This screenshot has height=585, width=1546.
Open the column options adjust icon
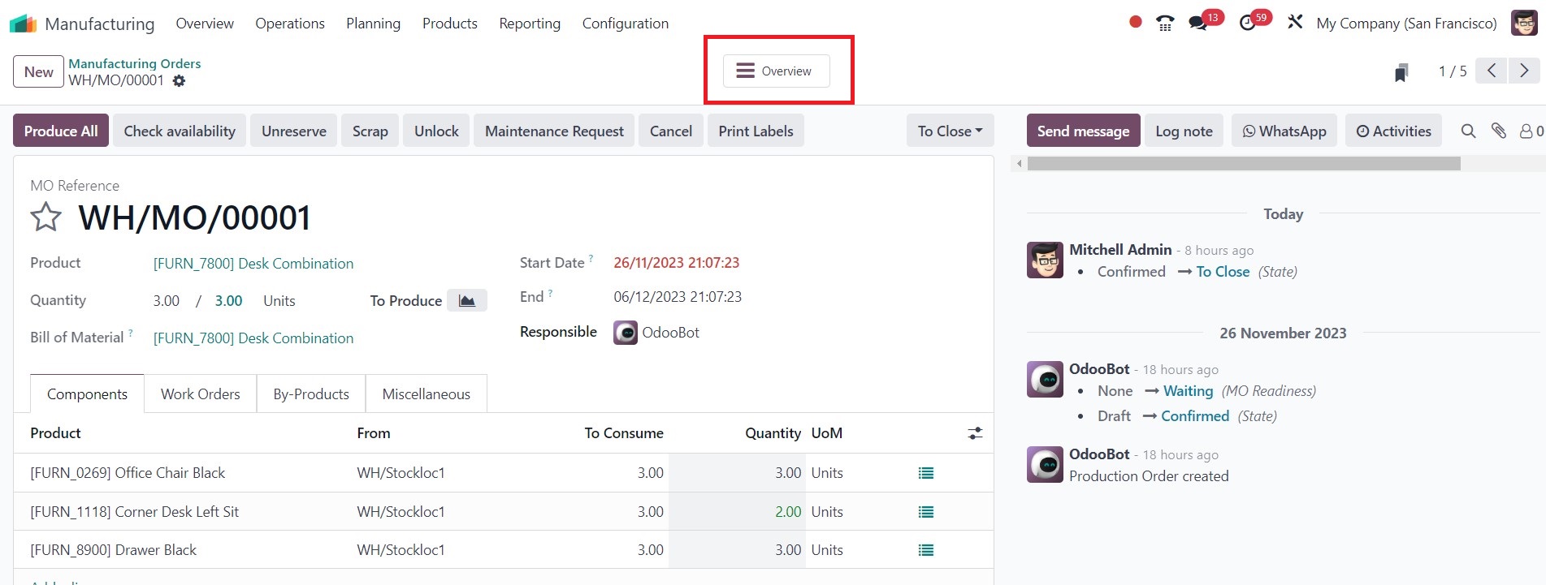pyautogui.click(x=975, y=433)
